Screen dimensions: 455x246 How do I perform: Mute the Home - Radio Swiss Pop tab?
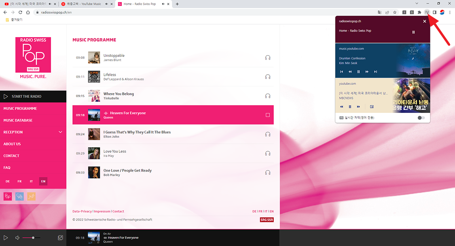click(163, 4)
